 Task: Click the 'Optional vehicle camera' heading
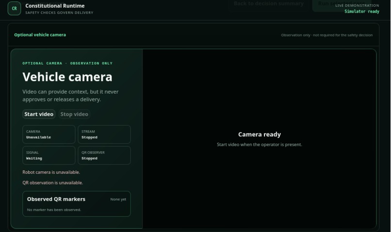coord(40,35)
